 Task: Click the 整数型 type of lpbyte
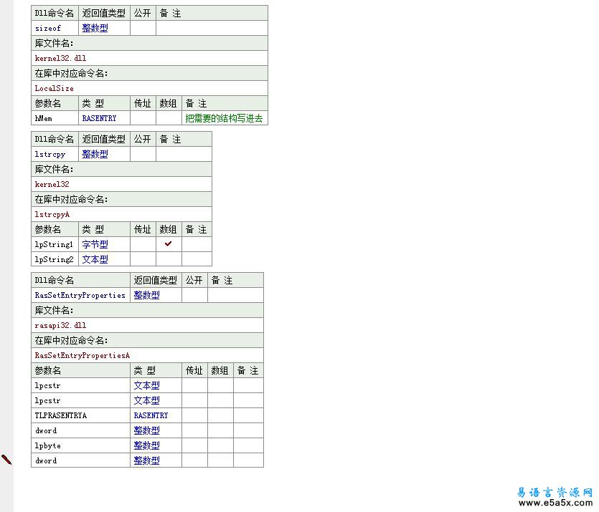[146, 445]
